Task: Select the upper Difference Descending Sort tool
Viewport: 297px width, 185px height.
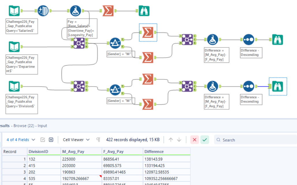Action: [249, 40]
